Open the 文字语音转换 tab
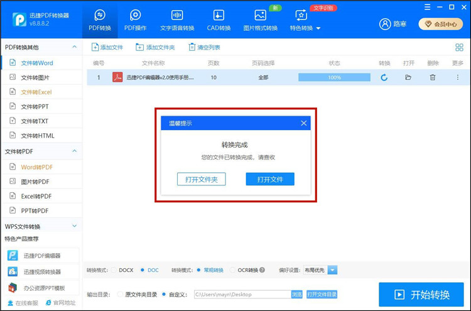This screenshot has width=471, height=311. (177, 20)
